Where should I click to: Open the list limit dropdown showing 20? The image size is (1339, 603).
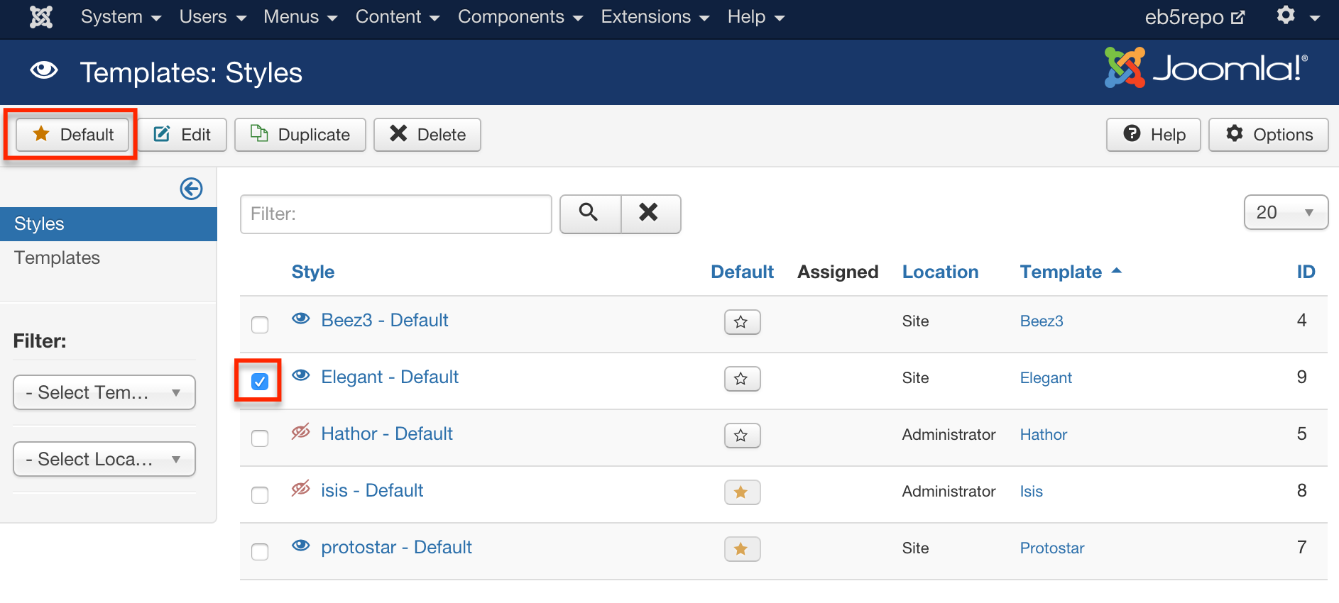pos(1286,212)
